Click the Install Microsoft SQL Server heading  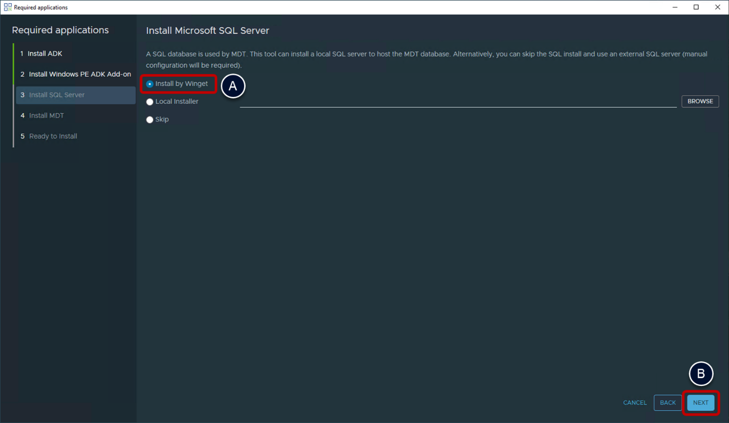tap(207, 31)
